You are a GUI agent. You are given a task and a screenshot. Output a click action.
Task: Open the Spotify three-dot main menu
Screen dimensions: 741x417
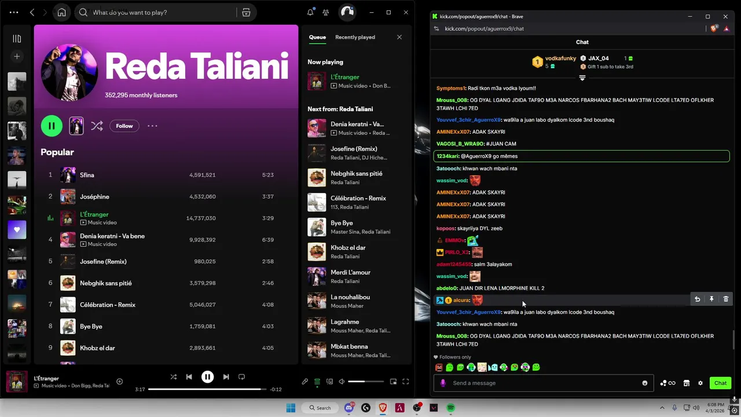[14, 12]
